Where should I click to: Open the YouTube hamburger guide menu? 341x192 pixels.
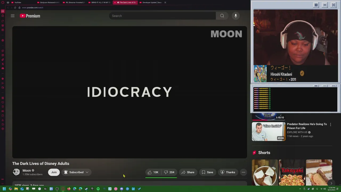(13, 16)
